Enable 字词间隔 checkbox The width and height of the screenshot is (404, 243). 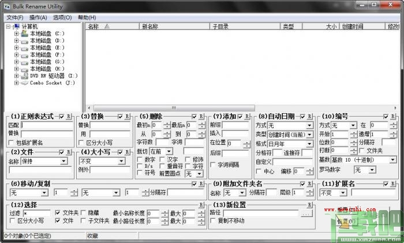coord(213,165)
